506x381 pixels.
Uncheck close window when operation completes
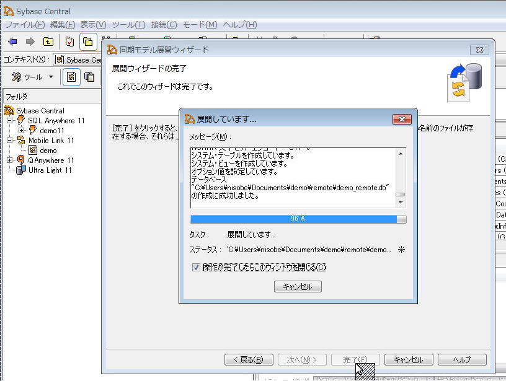196,268
